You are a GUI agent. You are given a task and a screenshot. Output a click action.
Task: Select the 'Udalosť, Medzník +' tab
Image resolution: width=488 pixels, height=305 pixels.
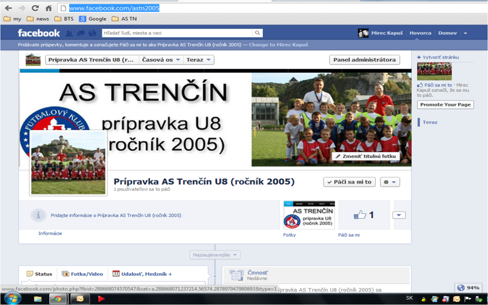click(x=142, y=274)
